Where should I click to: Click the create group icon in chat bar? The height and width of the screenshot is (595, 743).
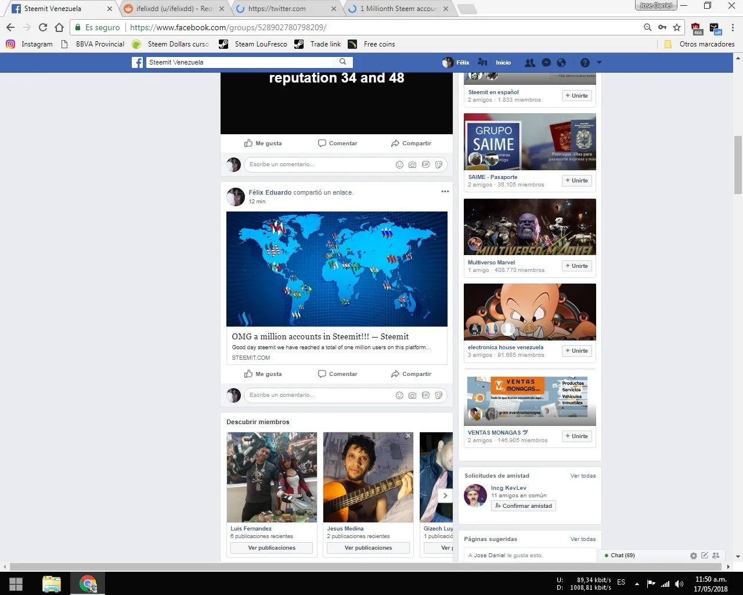tap(716, 555)
